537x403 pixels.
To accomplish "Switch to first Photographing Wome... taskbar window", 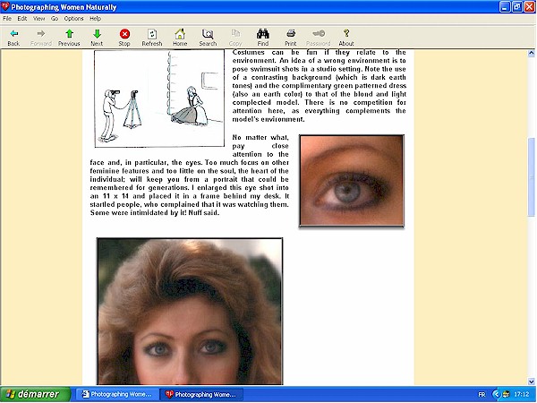I will (117, 394).
